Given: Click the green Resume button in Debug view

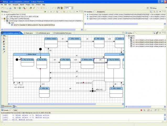Looking at the screenshot, I should pyautogui.click(x=46, y=12).
